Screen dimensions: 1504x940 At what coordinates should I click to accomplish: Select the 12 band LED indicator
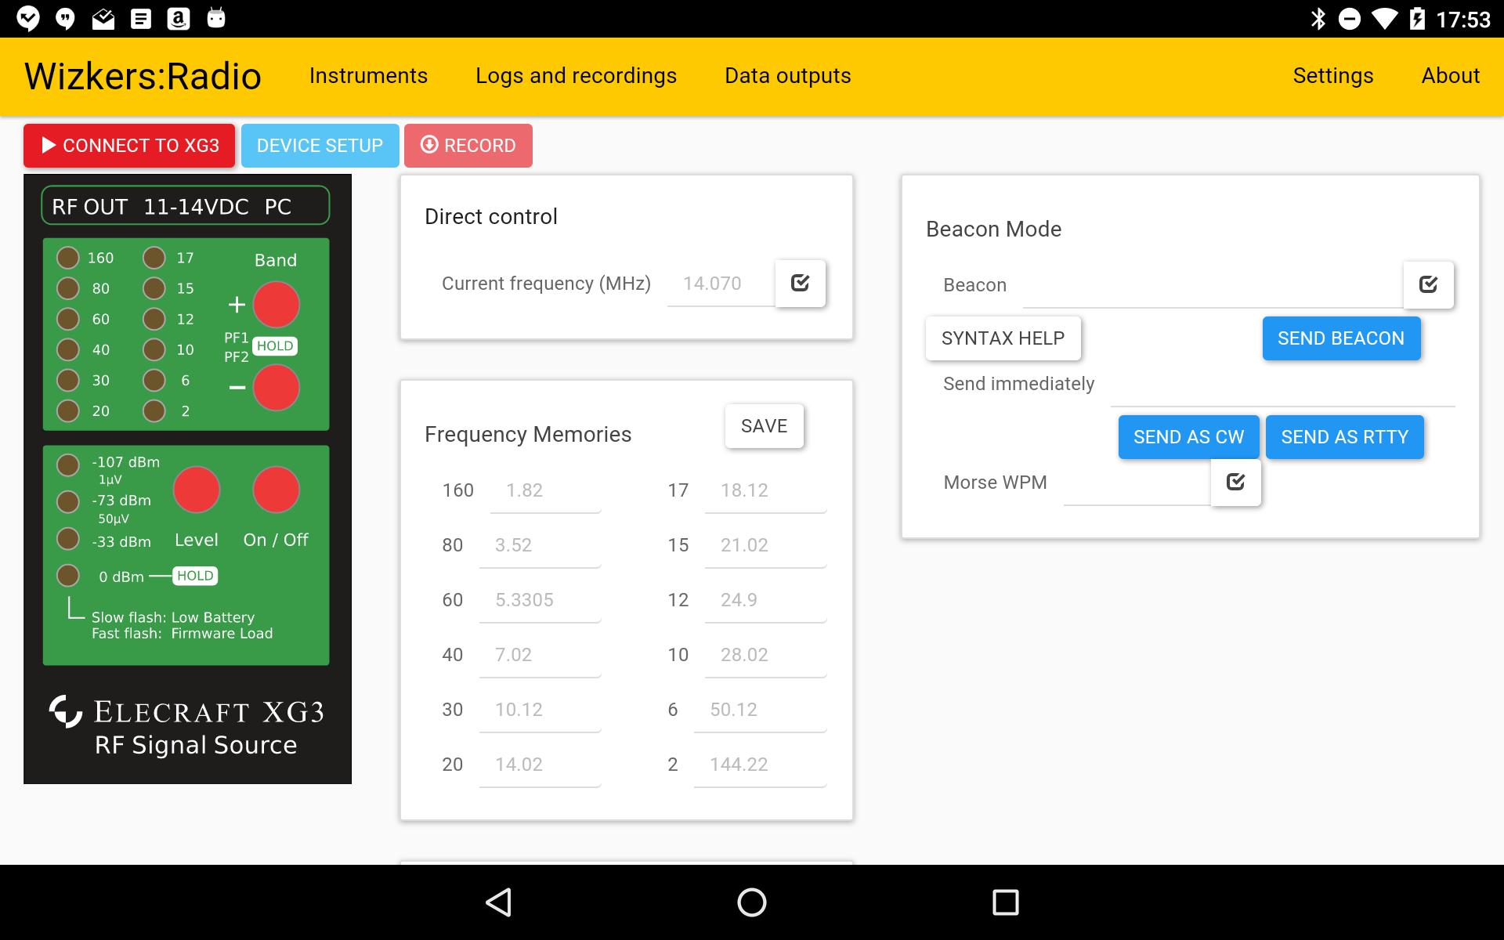point(154,319)
